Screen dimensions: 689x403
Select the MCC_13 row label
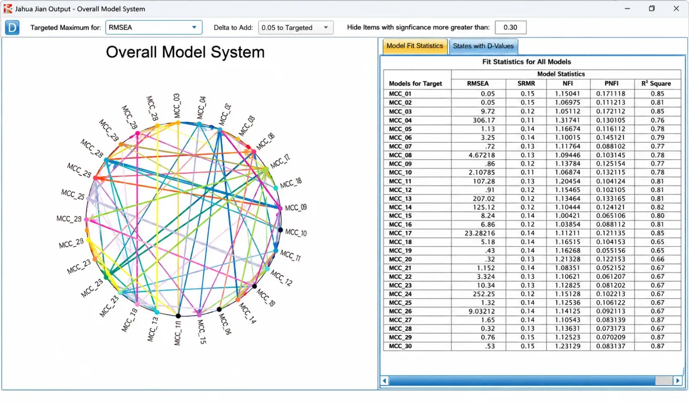(x=400, y=198)
